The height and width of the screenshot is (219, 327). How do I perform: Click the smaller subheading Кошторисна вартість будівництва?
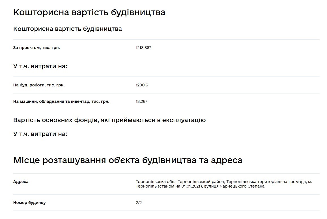pyautogui.click(x=67, y=29)
